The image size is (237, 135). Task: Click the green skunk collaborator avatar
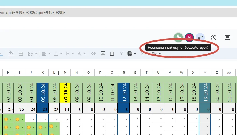[x=178, y=37]
